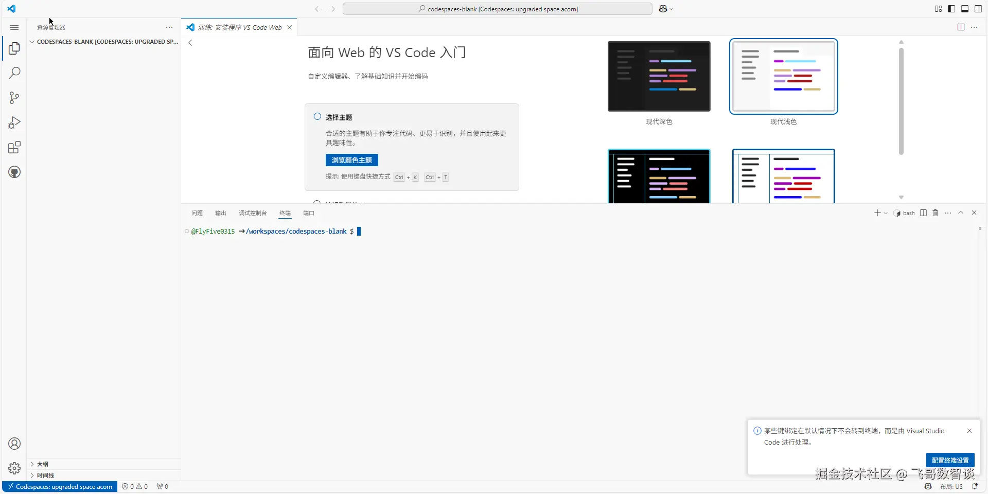Open the new terminal profile dropdown
This screenshot has width=988, height=494.
point(886,213)
